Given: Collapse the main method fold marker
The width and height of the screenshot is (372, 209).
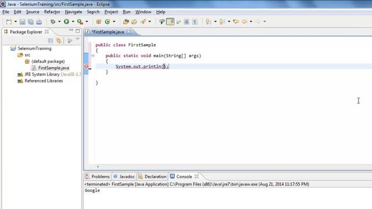Looking at the screenshot, I should click(x=93, y=56).
